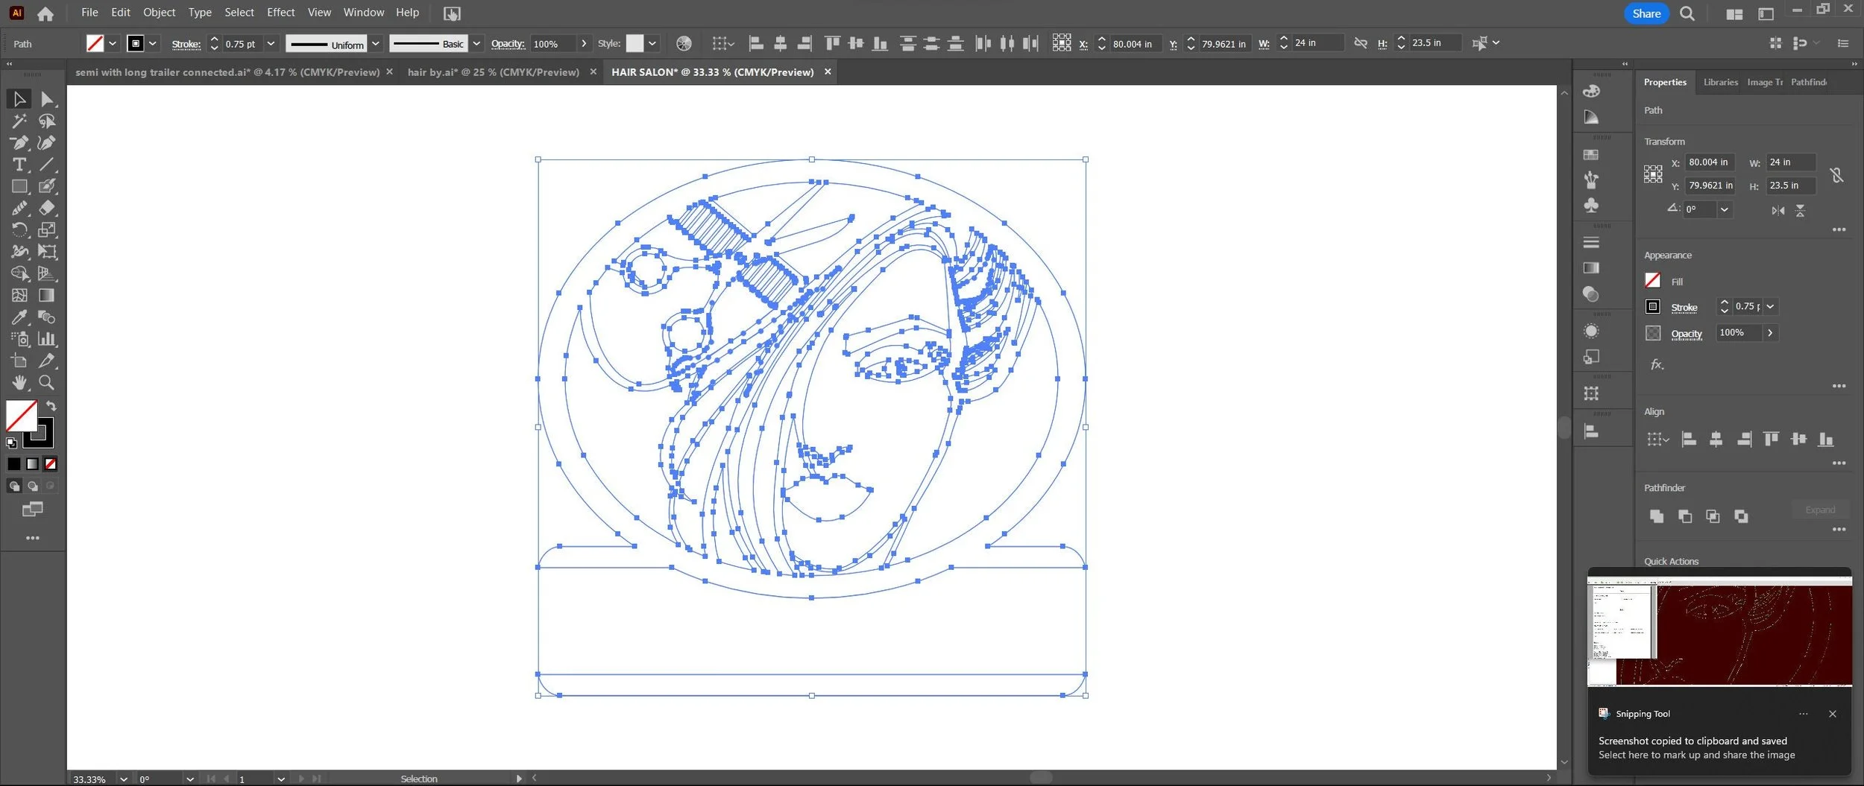
Task: Select the Direct Selection tool
Action: (x=47, y=98)
